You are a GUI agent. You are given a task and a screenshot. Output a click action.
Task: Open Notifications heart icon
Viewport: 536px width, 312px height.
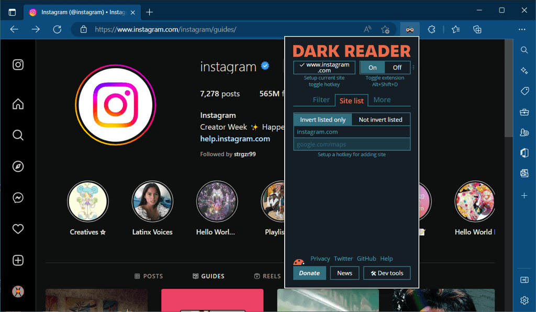coord(18,229)
